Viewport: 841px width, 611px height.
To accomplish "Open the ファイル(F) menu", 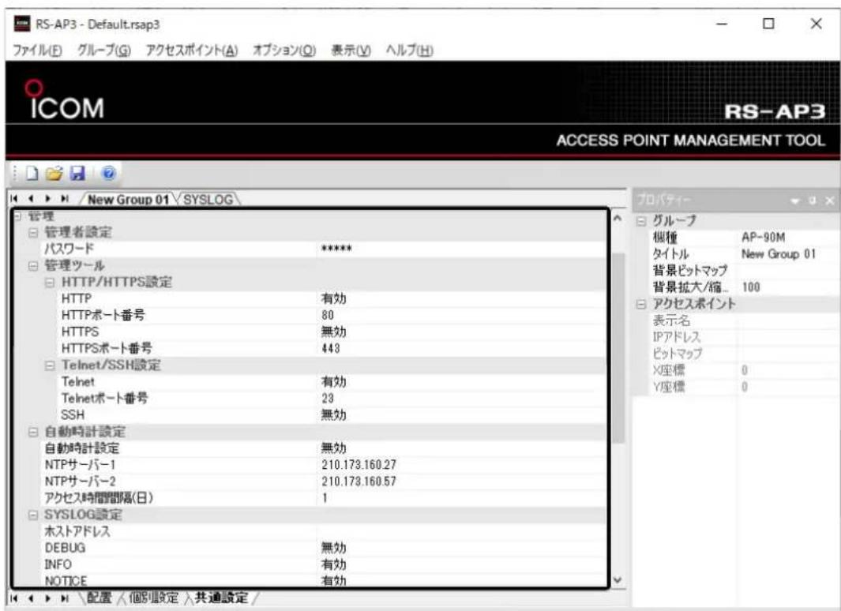I will (x=38, y=51).
